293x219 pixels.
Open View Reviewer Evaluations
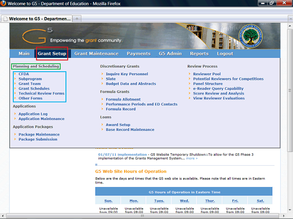click(219, 98)
